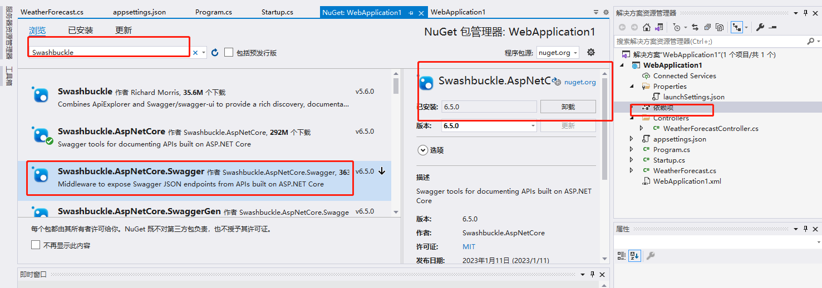This screenshot has width=822, height=288.
Task: Click the show all files icon
Action: tap(720, 27)
